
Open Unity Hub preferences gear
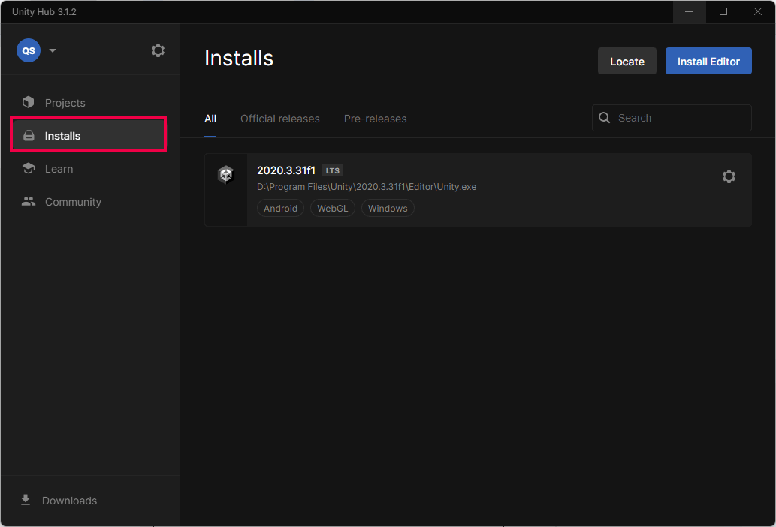(158, 50)
